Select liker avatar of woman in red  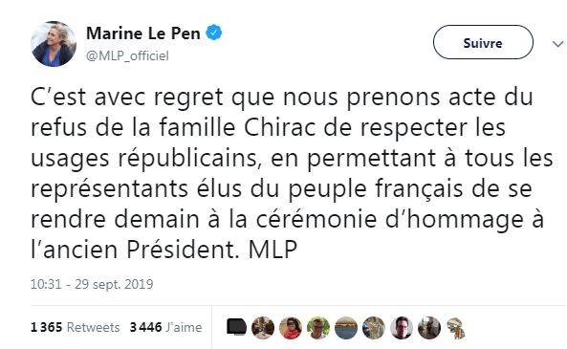click(x=291, y=328)
